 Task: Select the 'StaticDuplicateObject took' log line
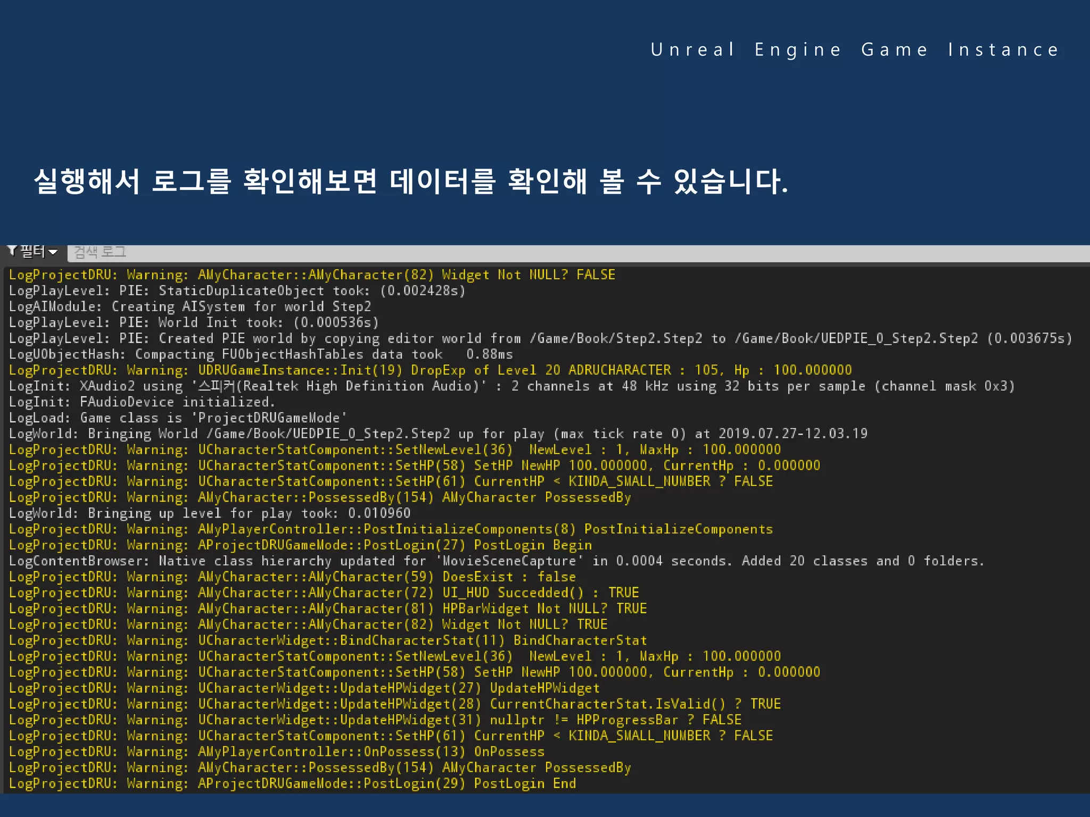[237, 291]
